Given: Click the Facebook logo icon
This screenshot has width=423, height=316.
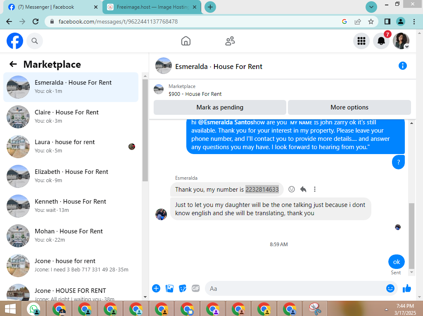Looking at the screenshot, I should 15,41.
